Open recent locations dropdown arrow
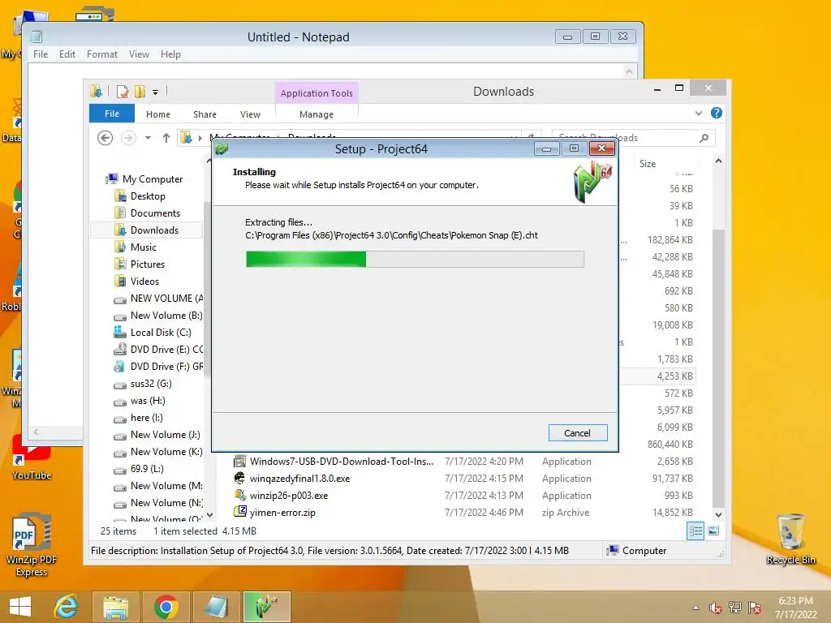831x623 pixels. 148,138
